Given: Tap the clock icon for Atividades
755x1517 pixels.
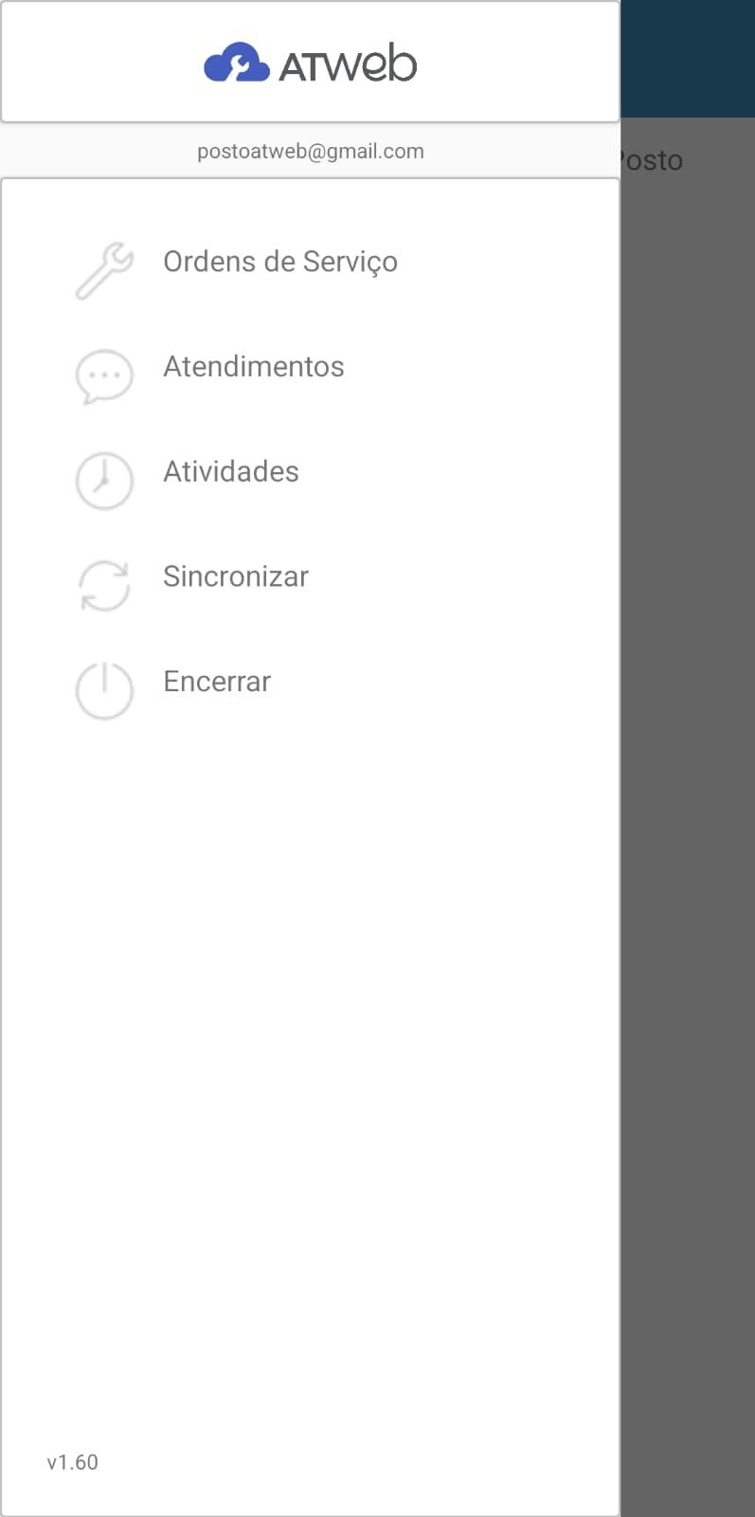Looking at the screenshot, I should [x=104, y=481].
